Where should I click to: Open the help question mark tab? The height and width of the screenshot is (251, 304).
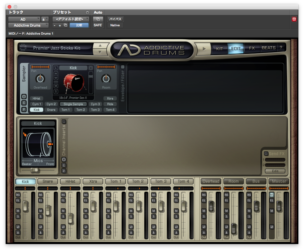(x=281, y=48)
